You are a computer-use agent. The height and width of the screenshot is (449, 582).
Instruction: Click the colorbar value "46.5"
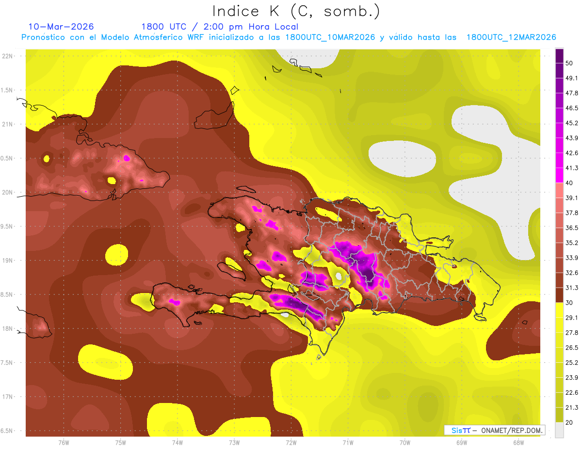coord(571,108)
